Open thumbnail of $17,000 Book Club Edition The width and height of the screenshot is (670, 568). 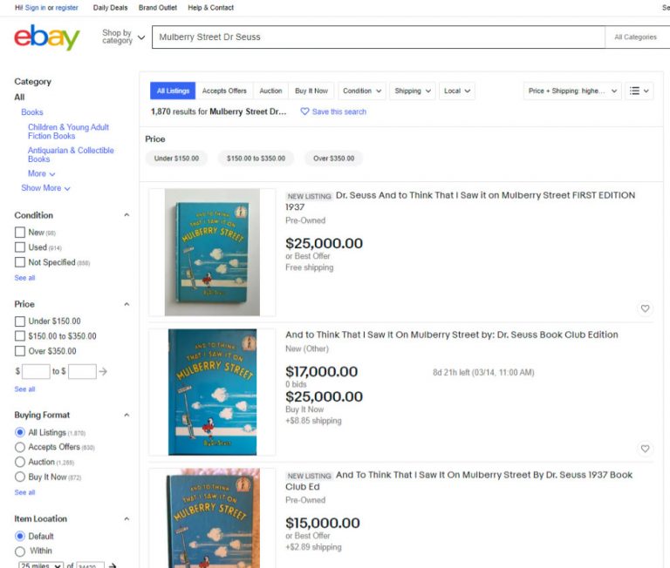click(x=212, y=392)
